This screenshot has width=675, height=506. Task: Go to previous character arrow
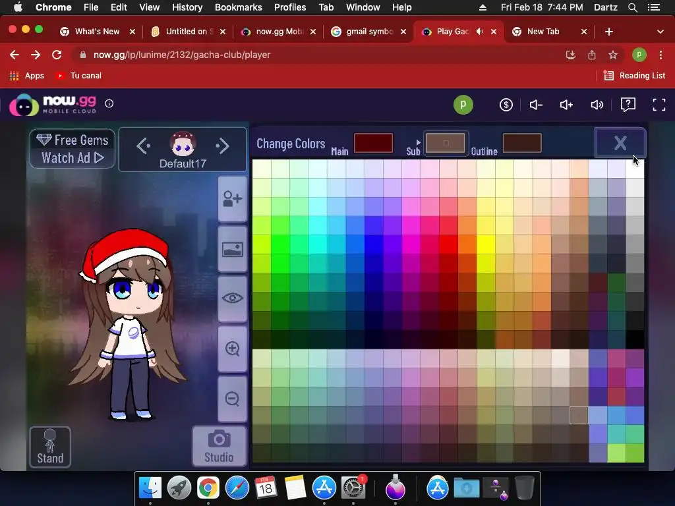[143, 146]
